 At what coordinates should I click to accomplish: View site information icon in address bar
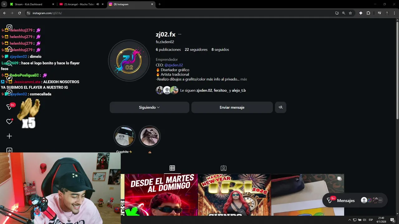tap(28, 13)
